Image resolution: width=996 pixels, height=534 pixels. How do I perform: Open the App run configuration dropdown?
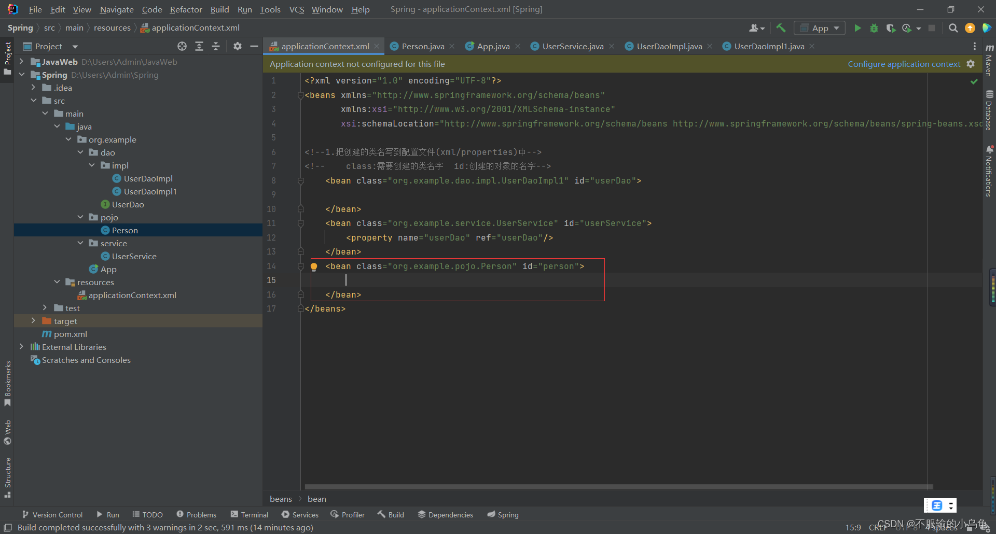point(820,28)
